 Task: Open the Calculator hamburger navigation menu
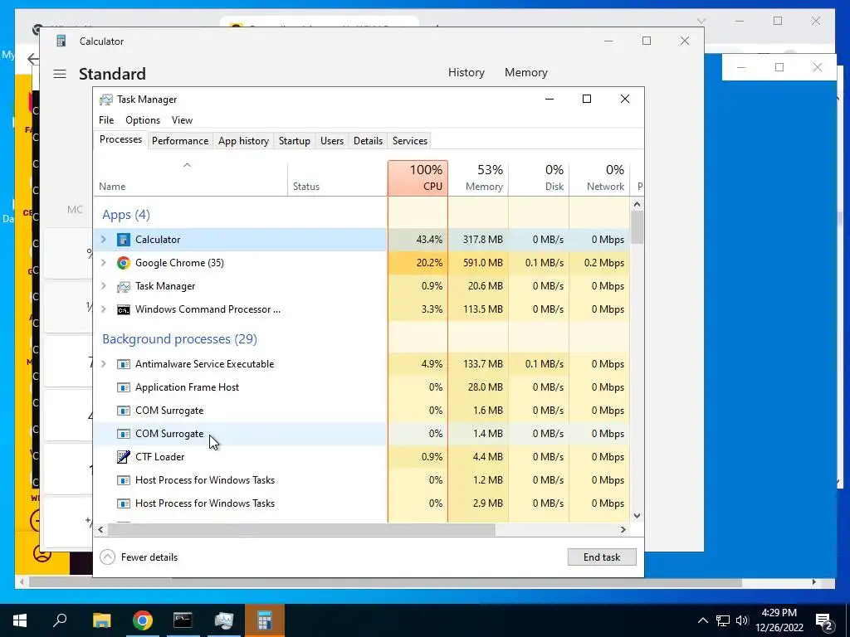(x=60, y=74)
